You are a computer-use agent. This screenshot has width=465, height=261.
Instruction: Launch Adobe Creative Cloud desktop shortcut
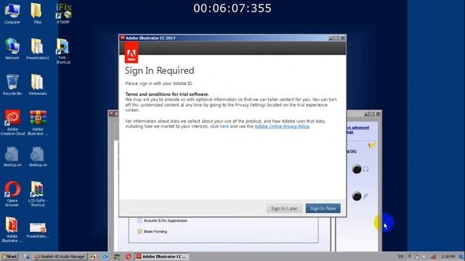pos(12,123)
